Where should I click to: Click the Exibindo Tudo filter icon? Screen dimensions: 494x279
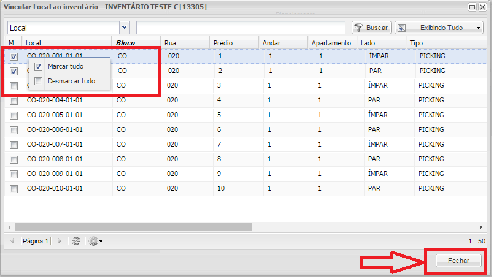[401, 28]
